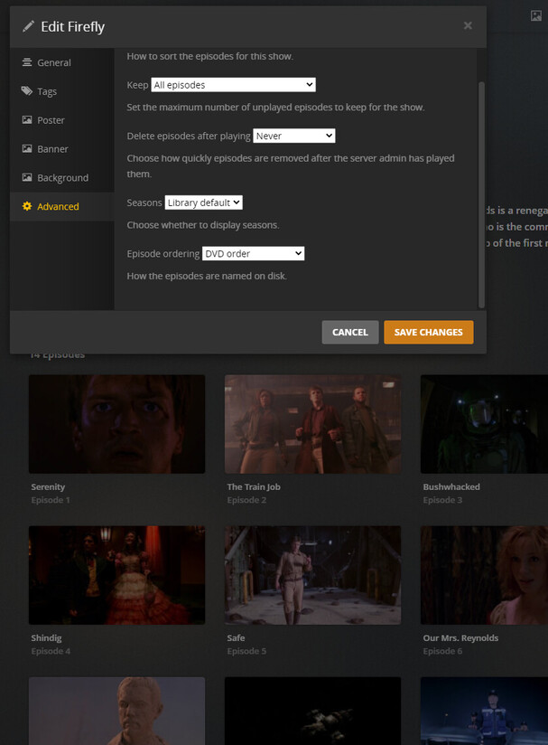Click The Train Job title link
Viewport: 548px width, 745px height.
pyautogui.click(x=254, y=486)
